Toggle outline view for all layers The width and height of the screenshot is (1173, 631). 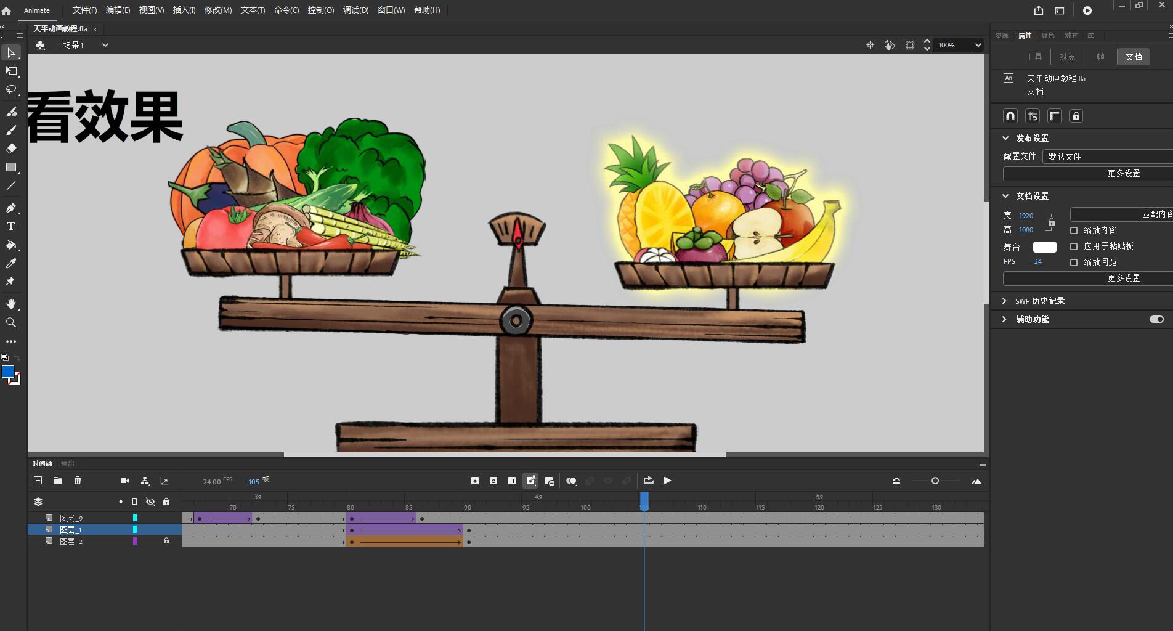click(x=134, y=502)
